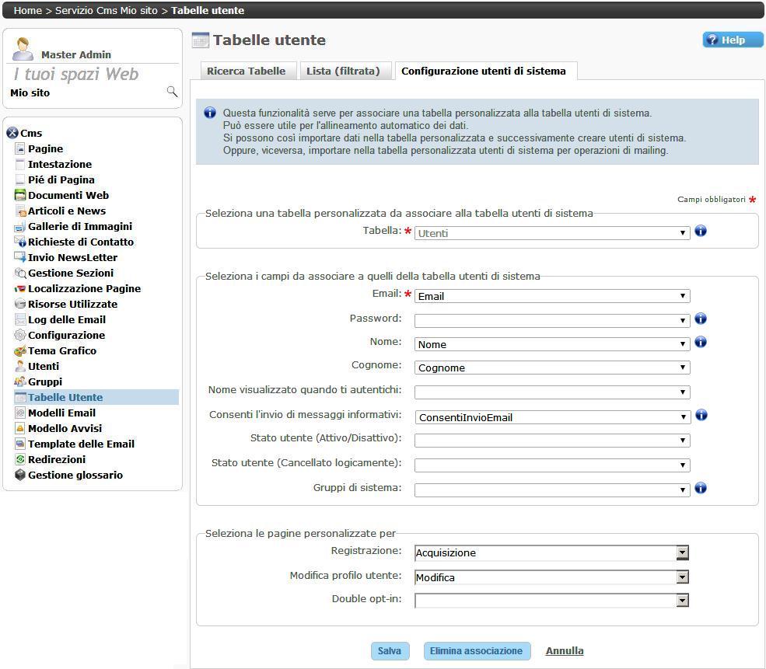Click the info icon beside Password field

[x=701, y=319]
